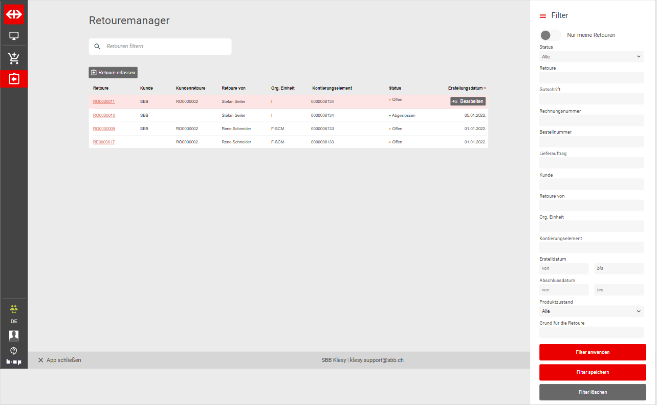Click the green users icon in sidebar
Screen dimensions: 657x405
click(x=14, y=309)
